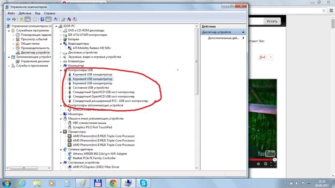The height and width of the screenshot is (188, 335).
Task: Select Просмотр событий in left tree
Action: tap(34, 39)
